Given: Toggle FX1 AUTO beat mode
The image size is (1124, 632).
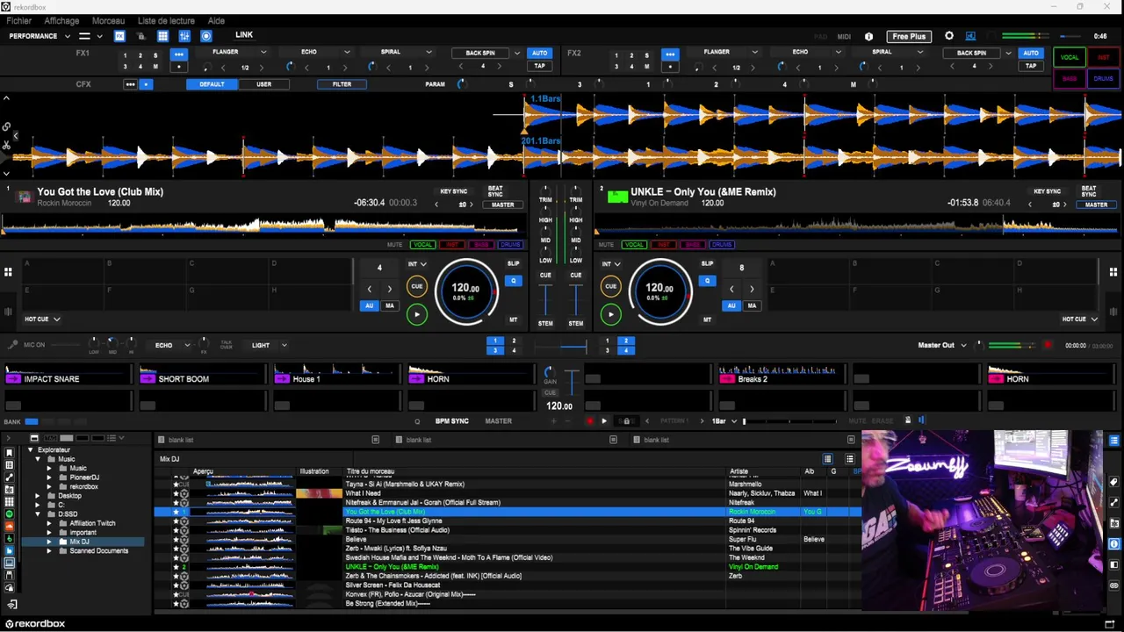Looking at the screenshot, I should coord(539,53).
